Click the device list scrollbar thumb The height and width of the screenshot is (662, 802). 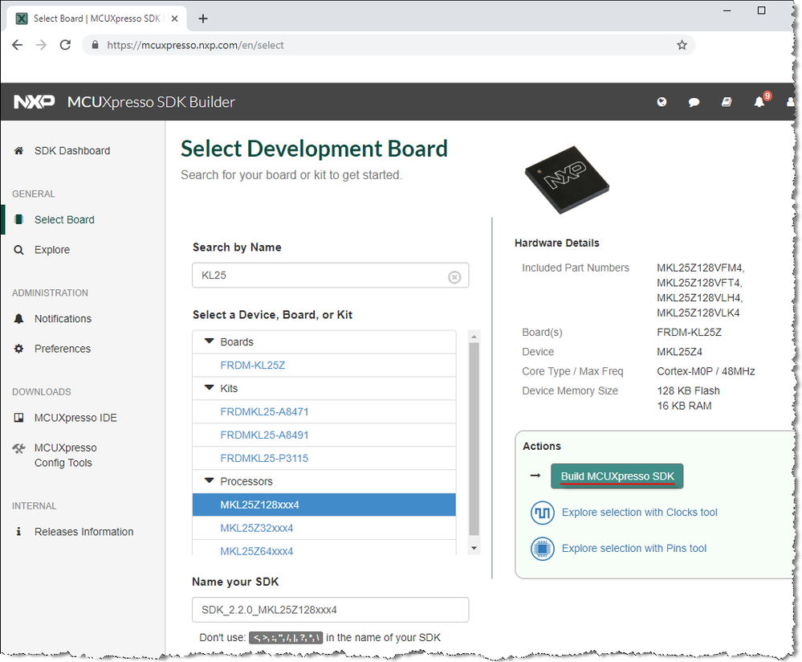[x=474, y=439]
